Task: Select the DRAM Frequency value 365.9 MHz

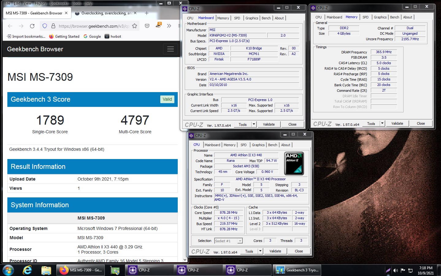Action: click(x=384, y=52)
